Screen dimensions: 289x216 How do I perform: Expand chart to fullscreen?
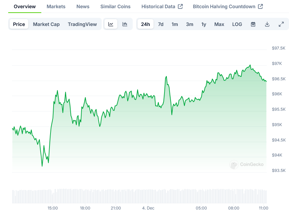pyautogui.click(x=281, y=24)
